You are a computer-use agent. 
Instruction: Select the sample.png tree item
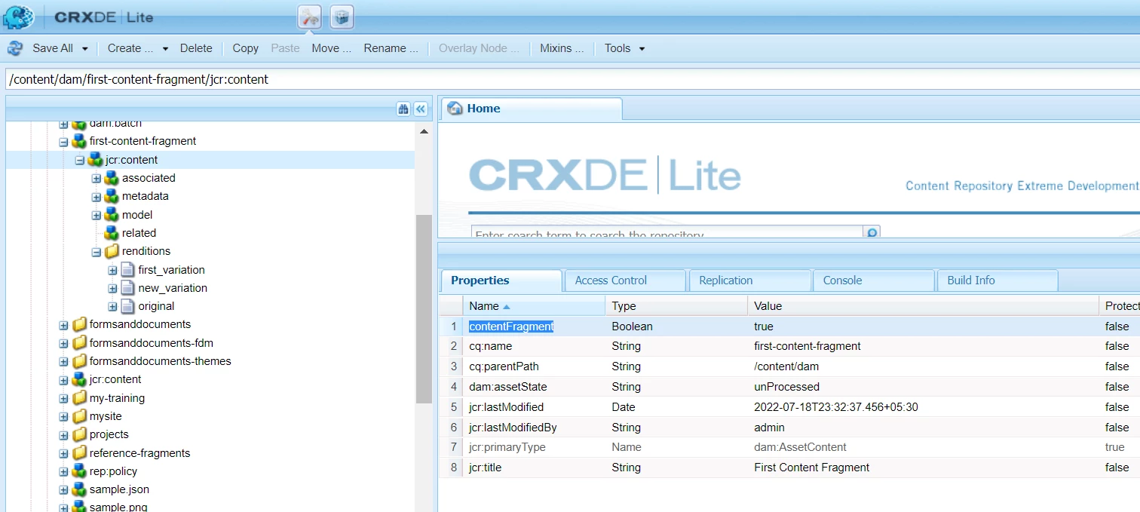[x=118, y=507]
